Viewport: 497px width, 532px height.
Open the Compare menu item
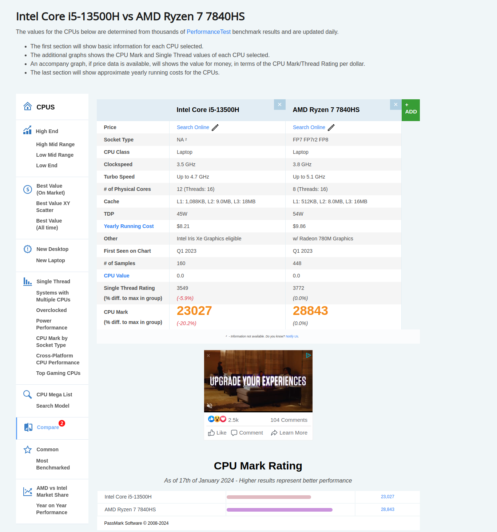(48, 427)
